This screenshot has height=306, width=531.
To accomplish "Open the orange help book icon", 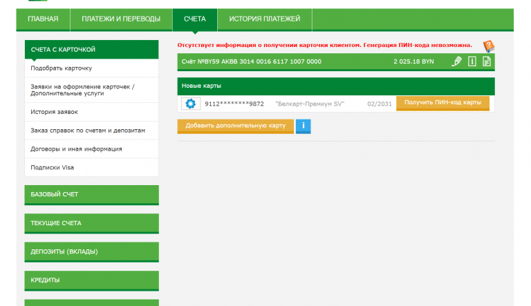I will pyautogui.click(x=489, y=46).
